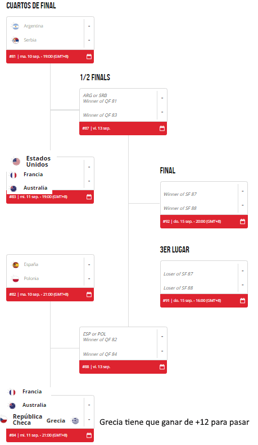Click calendar icon on game #84 bar
This screenshot has width=258, height=445.
(x=89, y=435)
